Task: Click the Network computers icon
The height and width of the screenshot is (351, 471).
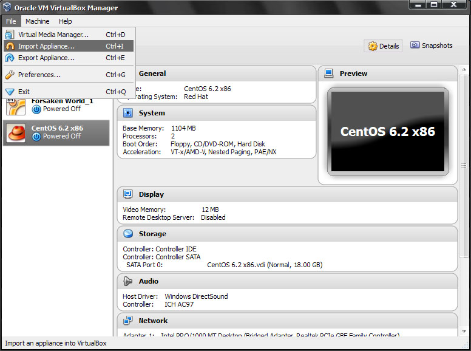Action: point(128,321)
